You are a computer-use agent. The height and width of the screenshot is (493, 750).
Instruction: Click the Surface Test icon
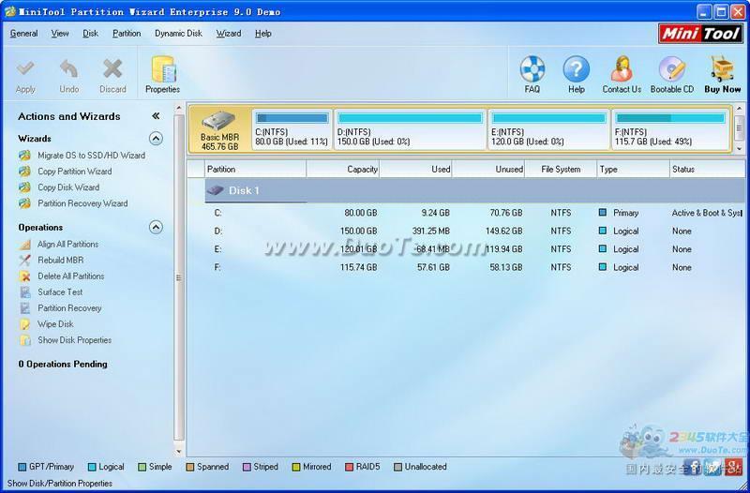(25, 292)
